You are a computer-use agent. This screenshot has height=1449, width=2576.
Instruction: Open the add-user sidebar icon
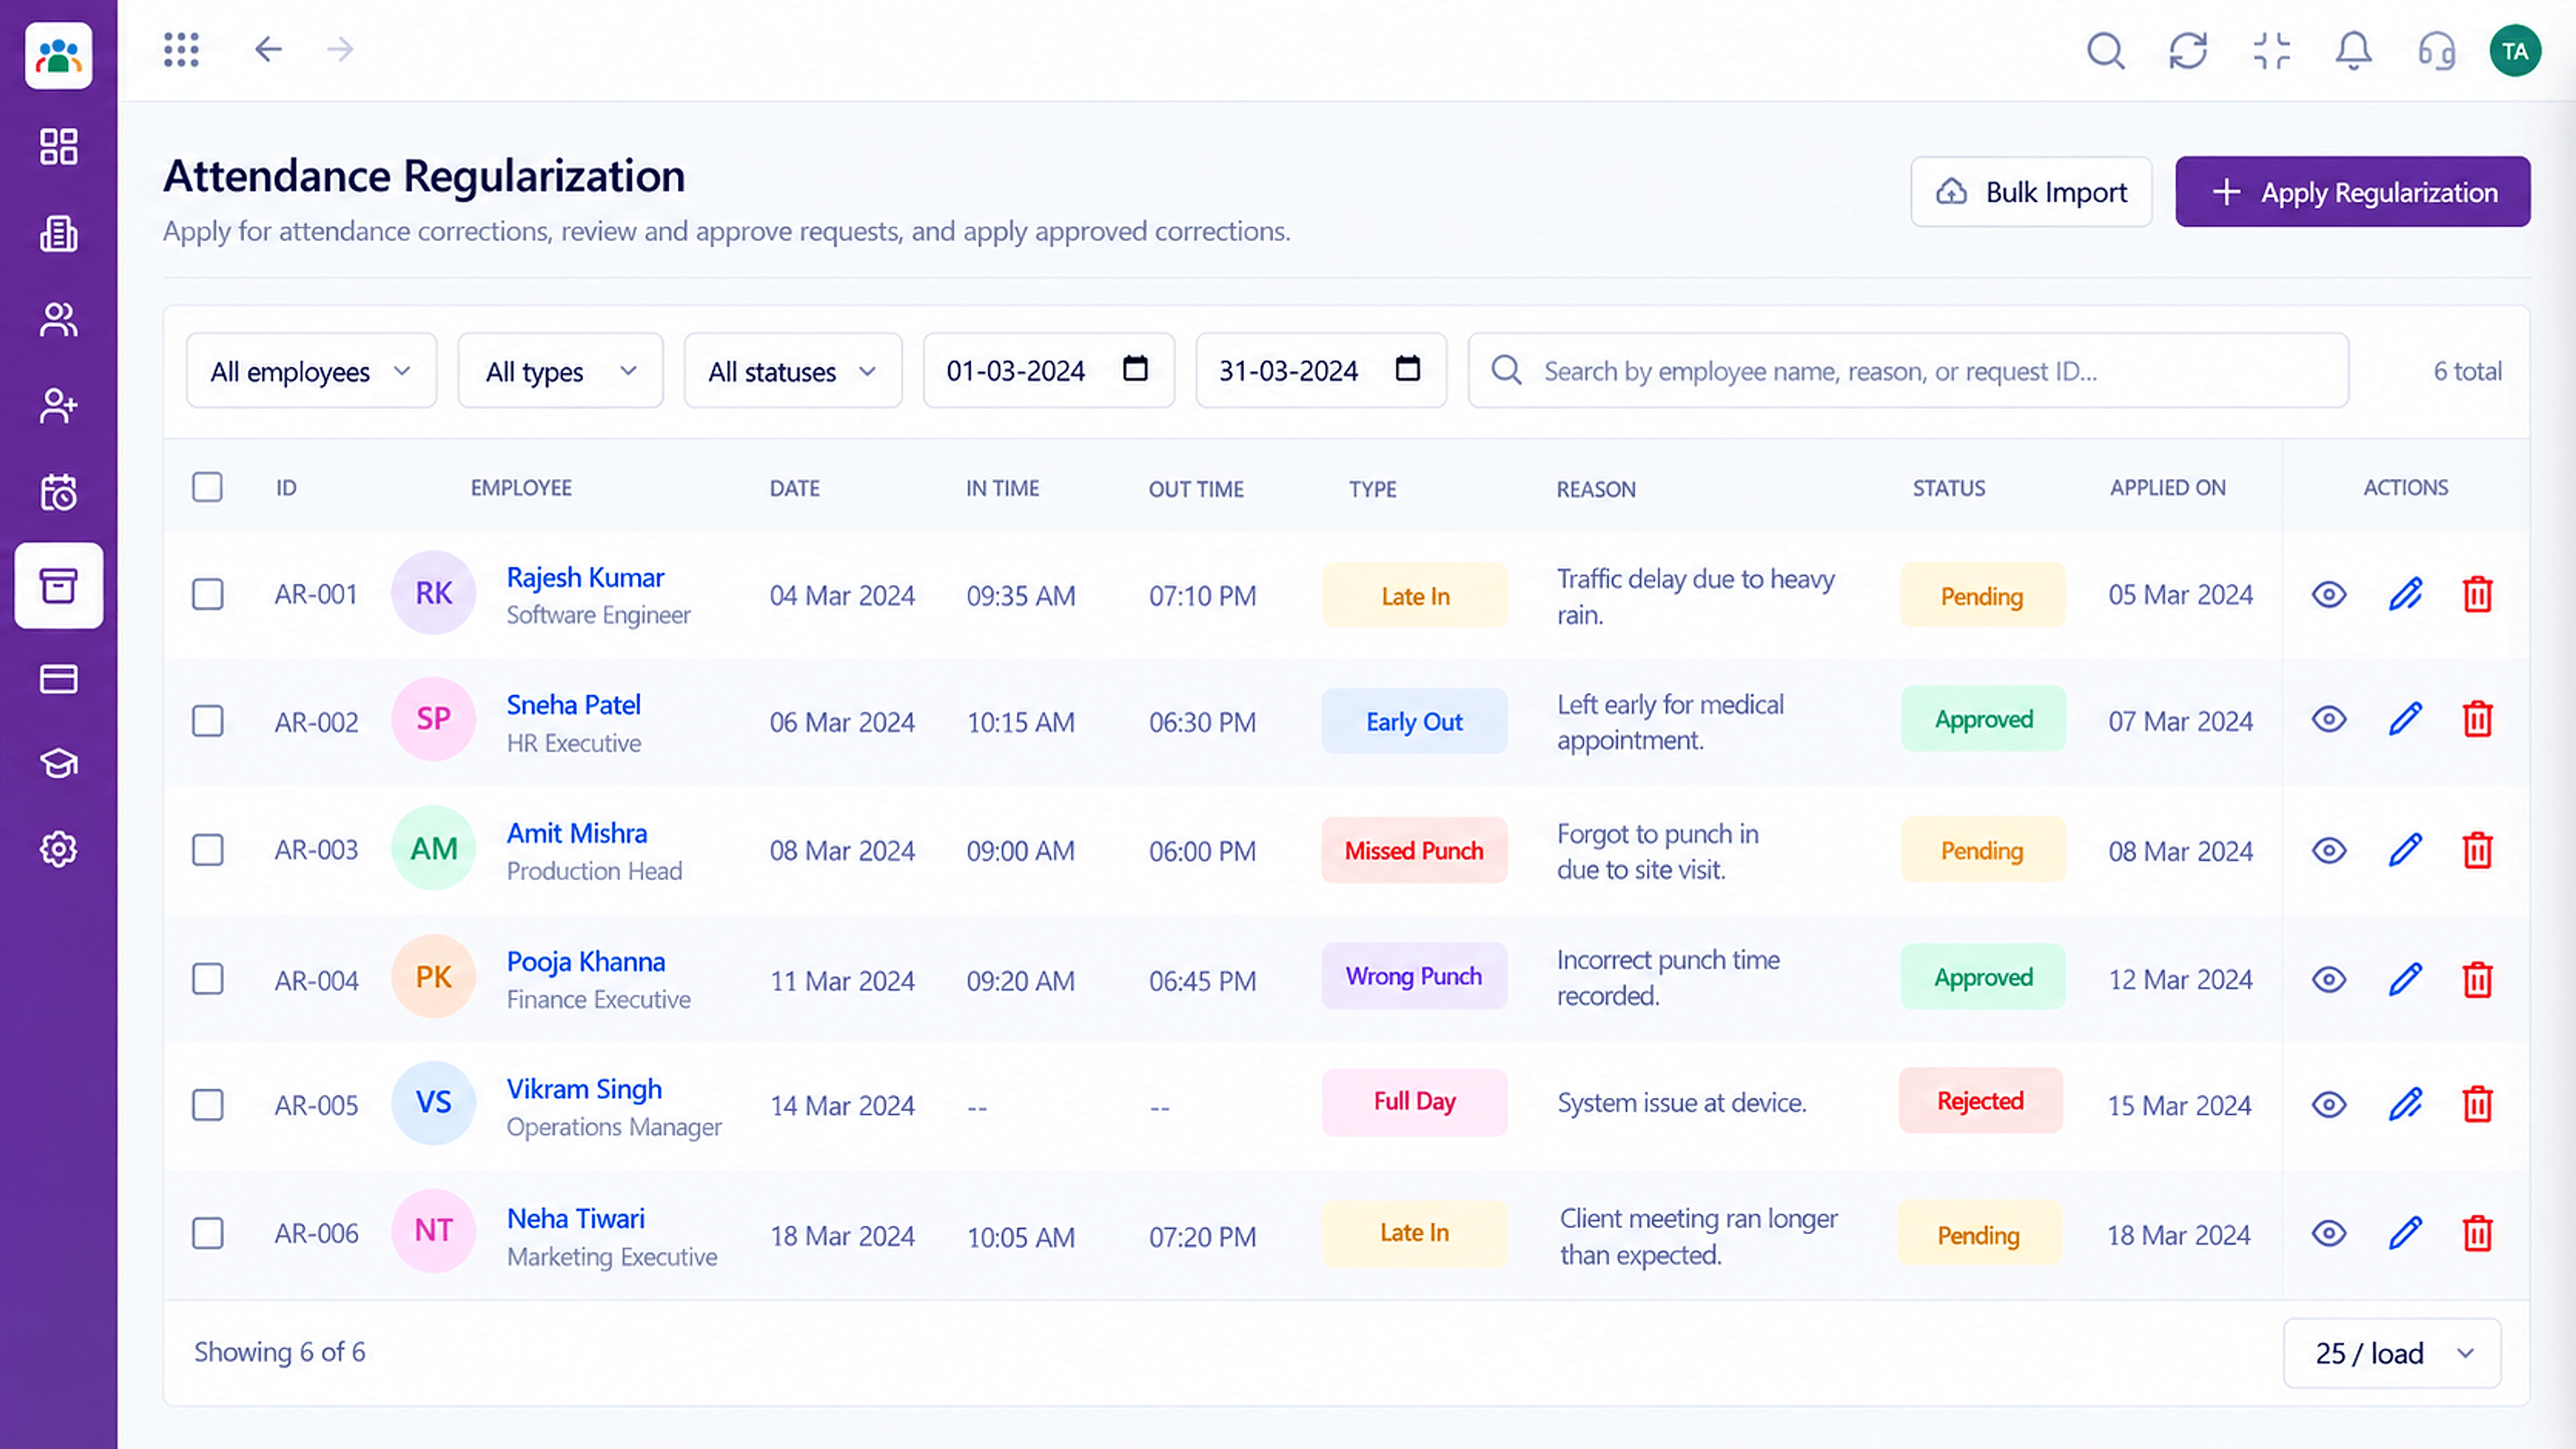point(59,406)
